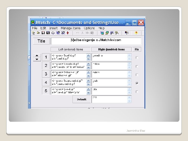
Task: Open the configuration screen icon
Action: point(127,33)
